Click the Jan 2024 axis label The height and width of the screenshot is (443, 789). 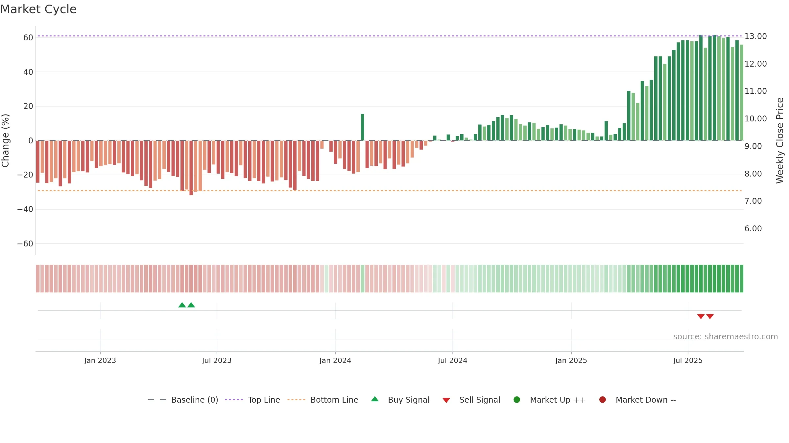(335, 360)
